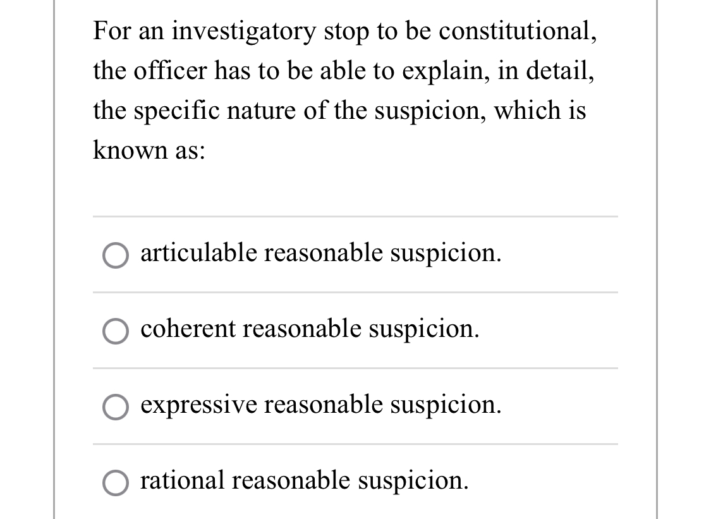This screenshot has height=519, width=711.
Task: Select the articulable reasonable suspicion radio button
Action: tap(115, 253)
